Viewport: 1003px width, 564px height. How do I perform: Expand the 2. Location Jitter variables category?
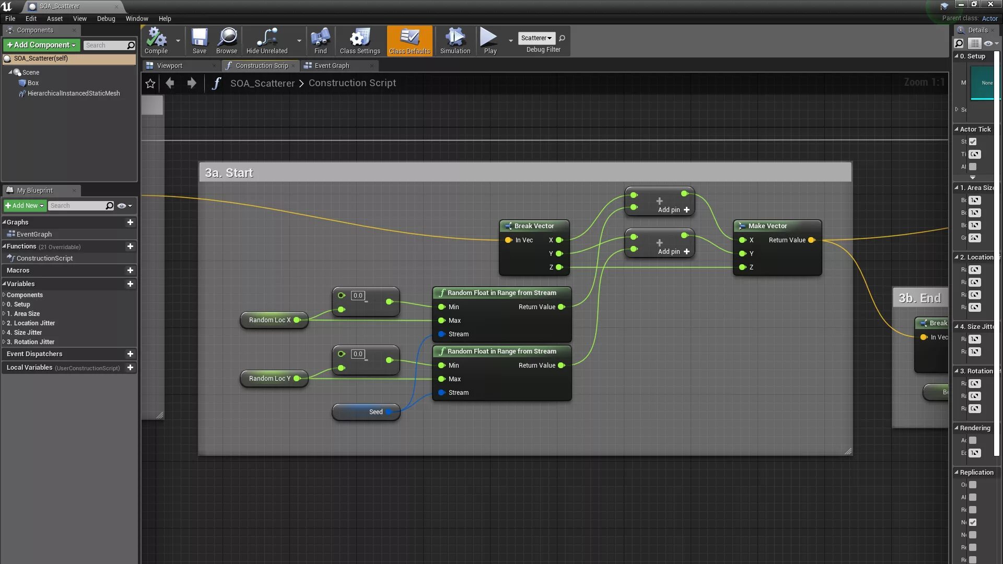pos(4,323)
